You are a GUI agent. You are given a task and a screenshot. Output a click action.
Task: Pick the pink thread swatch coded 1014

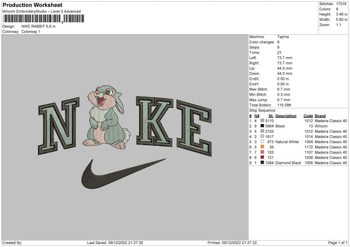(x=262, y=136)
